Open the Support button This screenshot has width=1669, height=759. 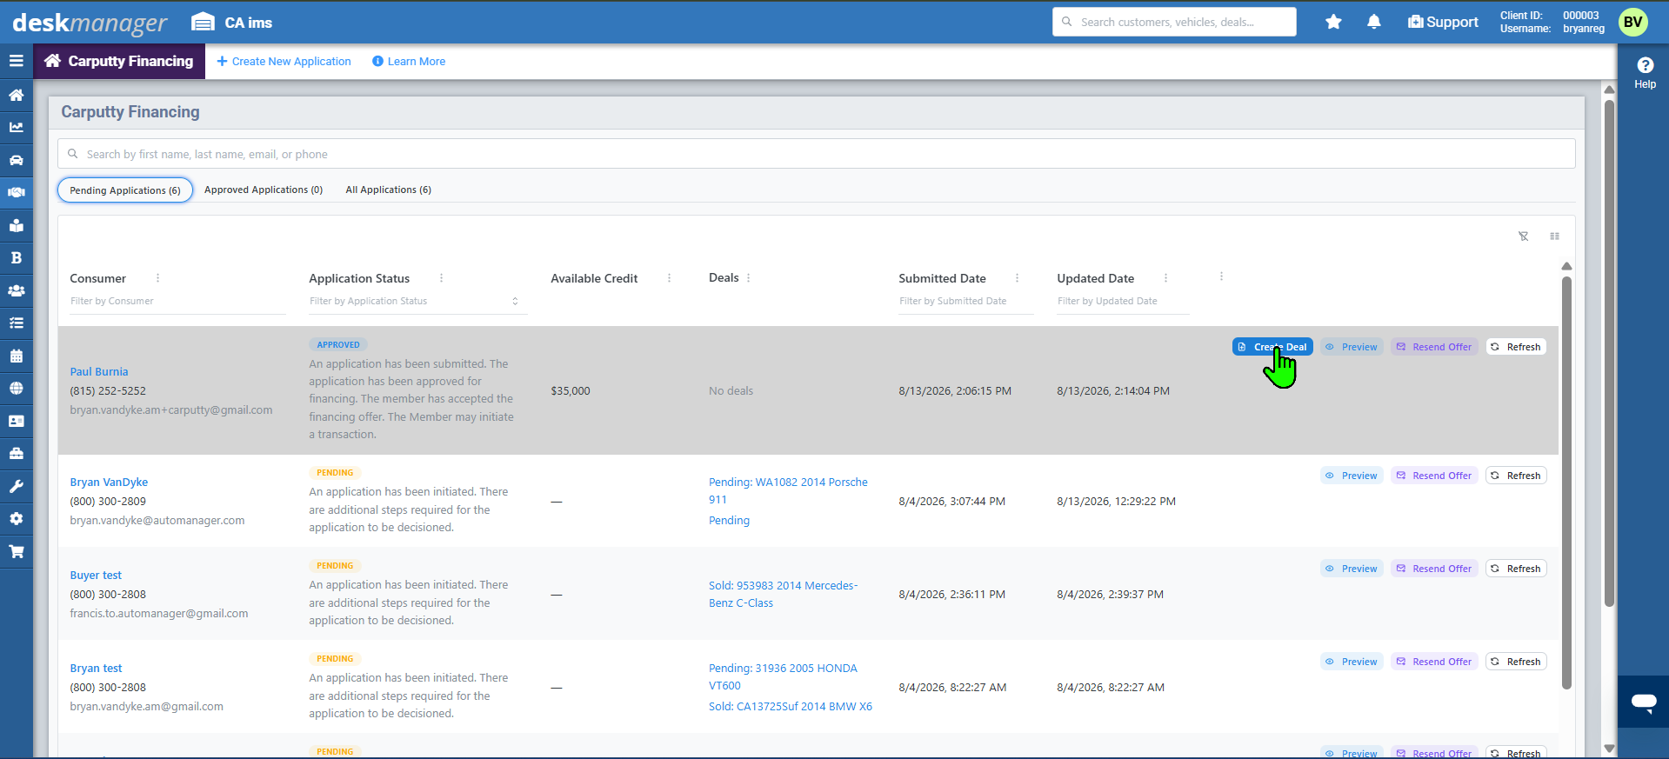click(1443, 22)
